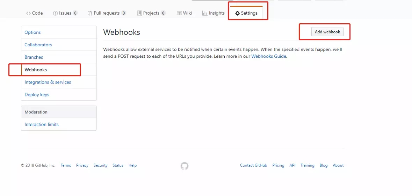Click the Issues exclamation icon

click(55, 13)
